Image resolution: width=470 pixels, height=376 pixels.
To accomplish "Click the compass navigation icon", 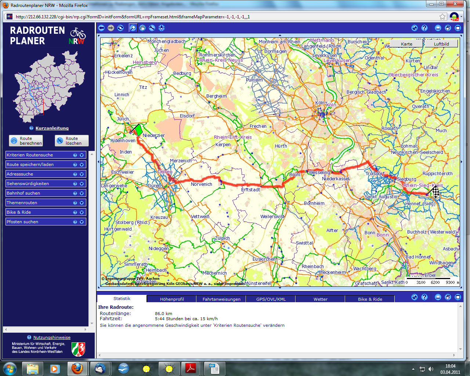I will point(162,28).
